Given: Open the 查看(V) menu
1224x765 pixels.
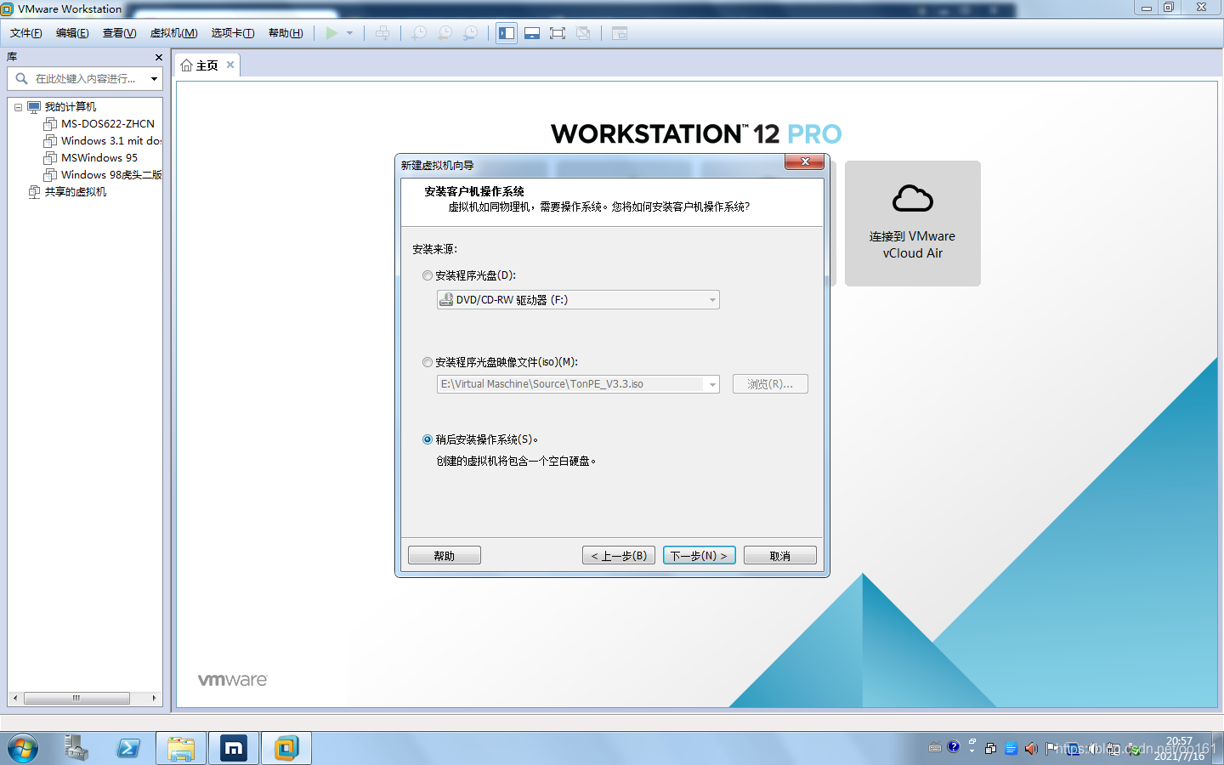Looking at the screenshot, I should click(119, 33).
